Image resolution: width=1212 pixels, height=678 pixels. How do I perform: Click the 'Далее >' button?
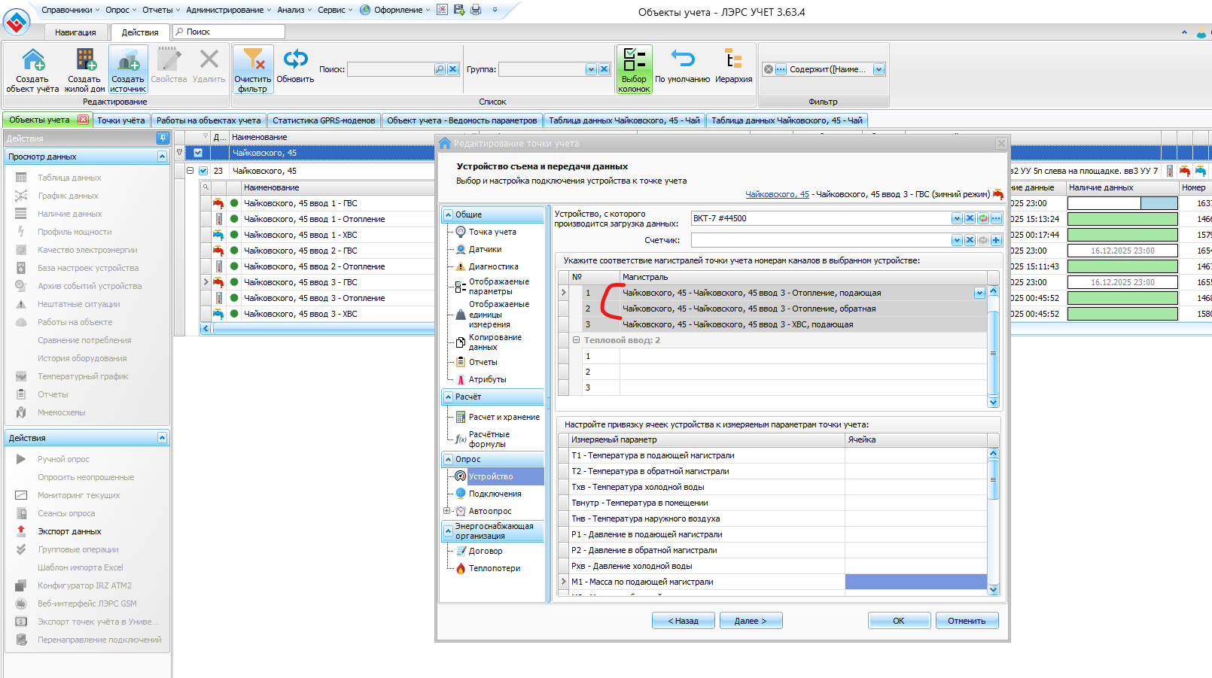coord(751,621)
